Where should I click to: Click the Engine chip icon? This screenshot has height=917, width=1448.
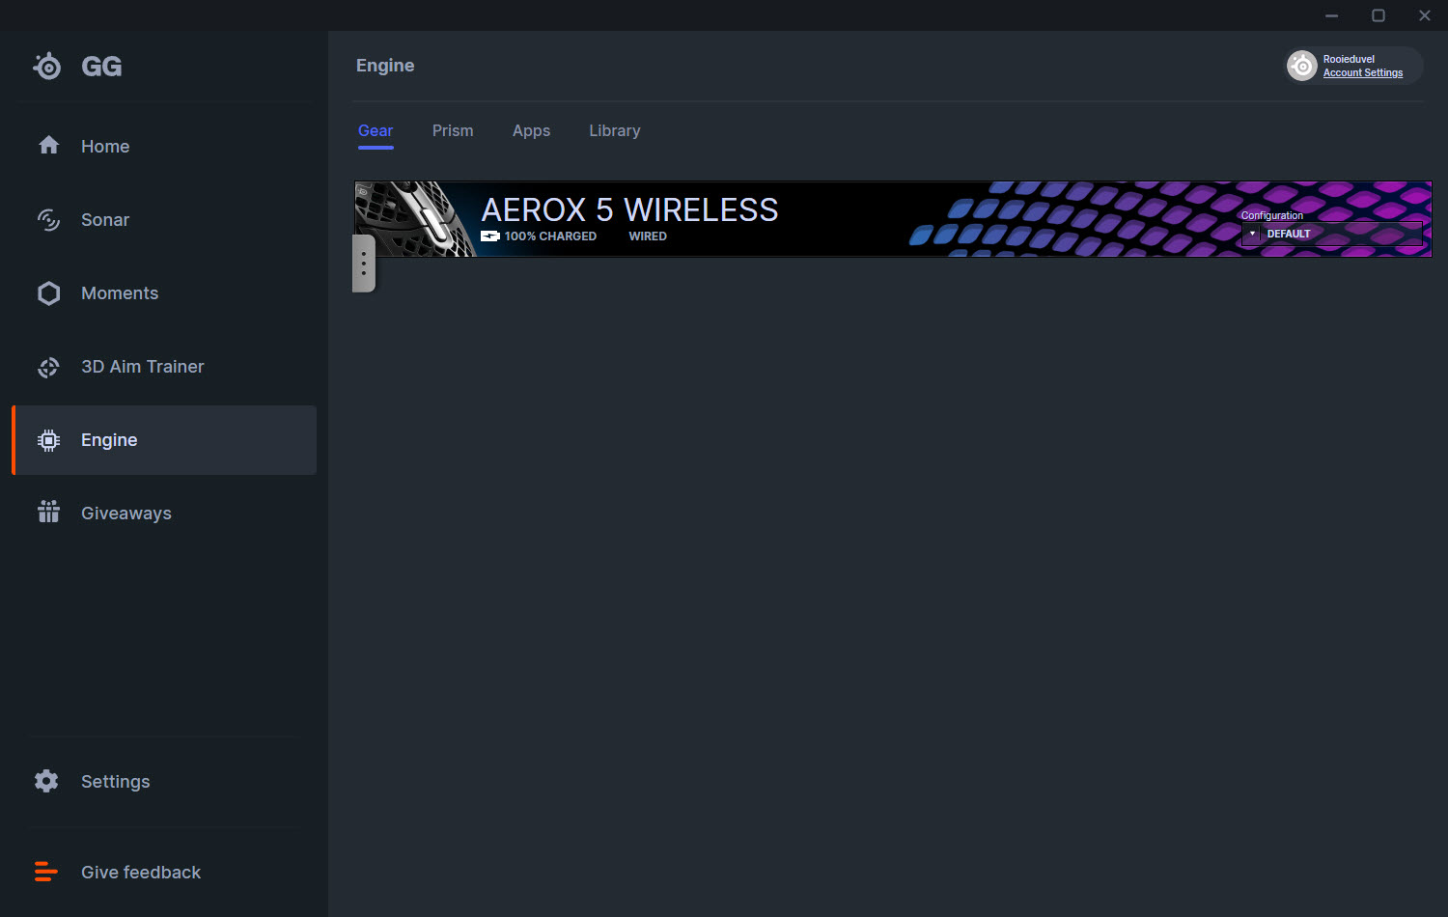(x=48, y=440)
